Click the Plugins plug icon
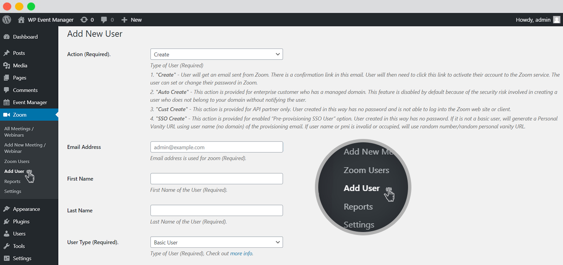 click(x=6, y=222)
